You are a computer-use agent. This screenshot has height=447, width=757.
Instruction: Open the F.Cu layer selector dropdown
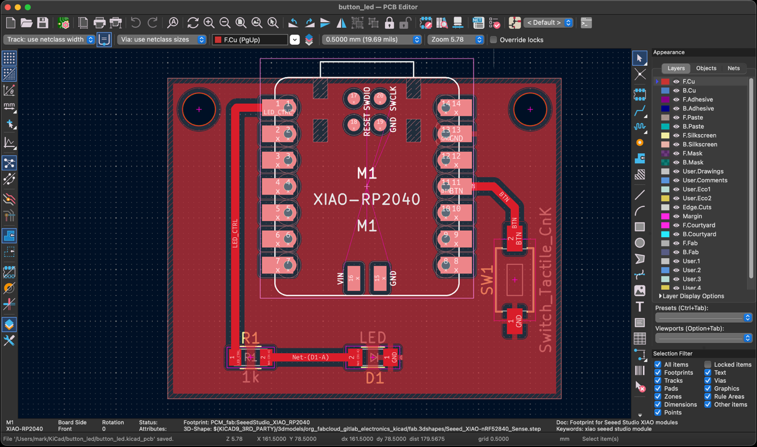[x=295, y=40]
